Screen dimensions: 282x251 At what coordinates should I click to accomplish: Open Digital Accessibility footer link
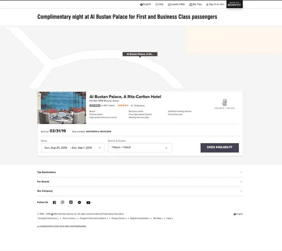tap(140, 218)
